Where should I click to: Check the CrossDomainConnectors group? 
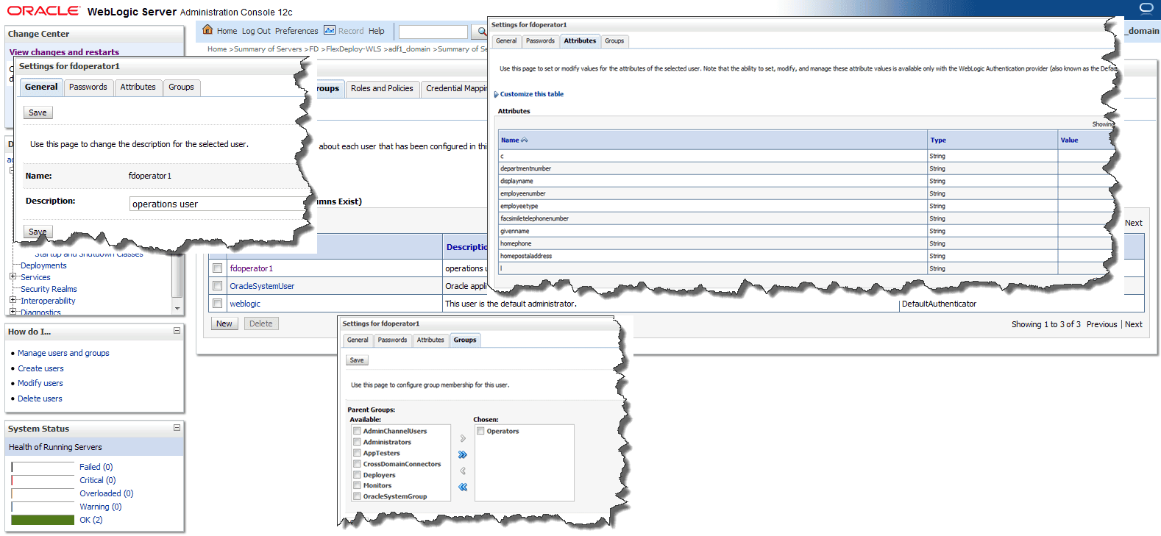pyautogui.click(x=357, y=465)
